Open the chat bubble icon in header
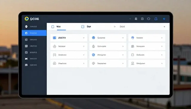191x109 pixels. pyautogui.click(x=149, y=19)
